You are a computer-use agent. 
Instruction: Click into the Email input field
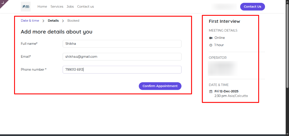coord(122,57)
